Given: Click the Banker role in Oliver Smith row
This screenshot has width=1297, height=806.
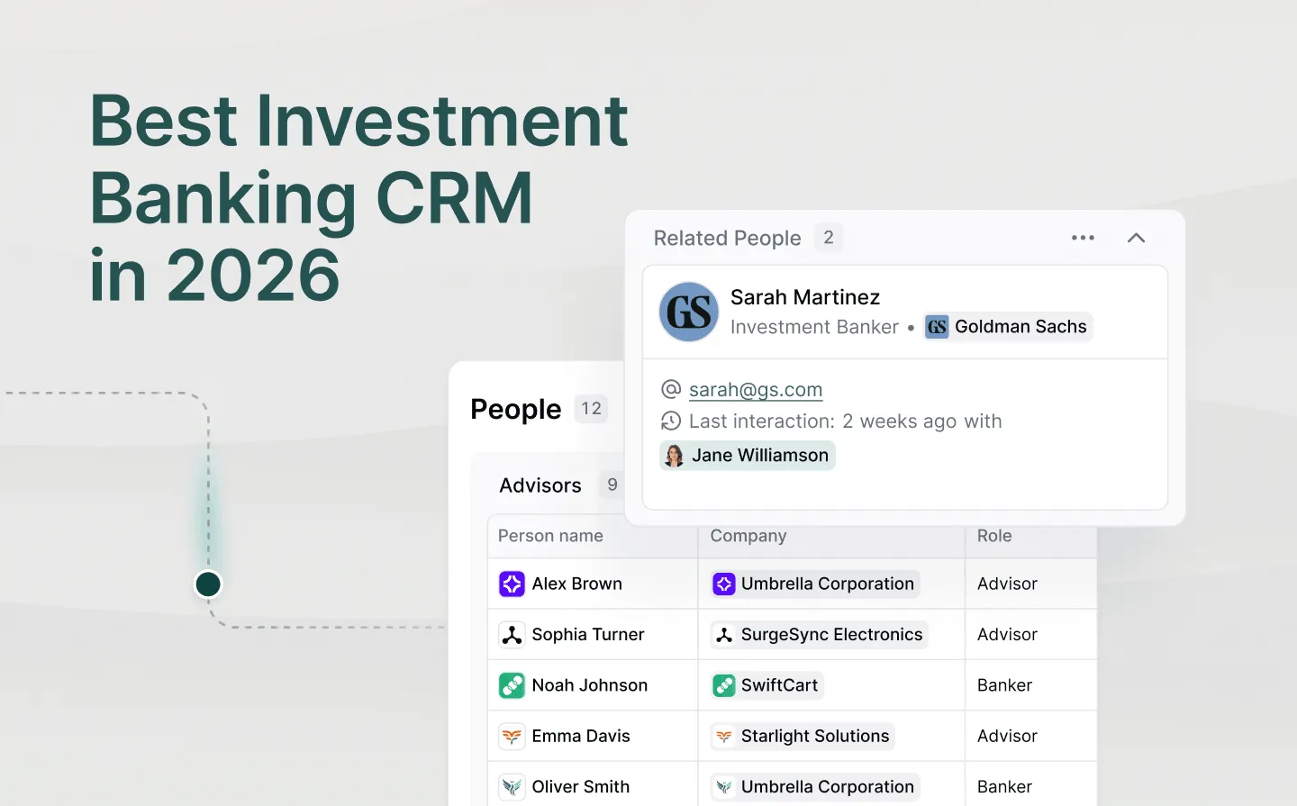Looking at the screenshot, I should [x=1004, y=787].
